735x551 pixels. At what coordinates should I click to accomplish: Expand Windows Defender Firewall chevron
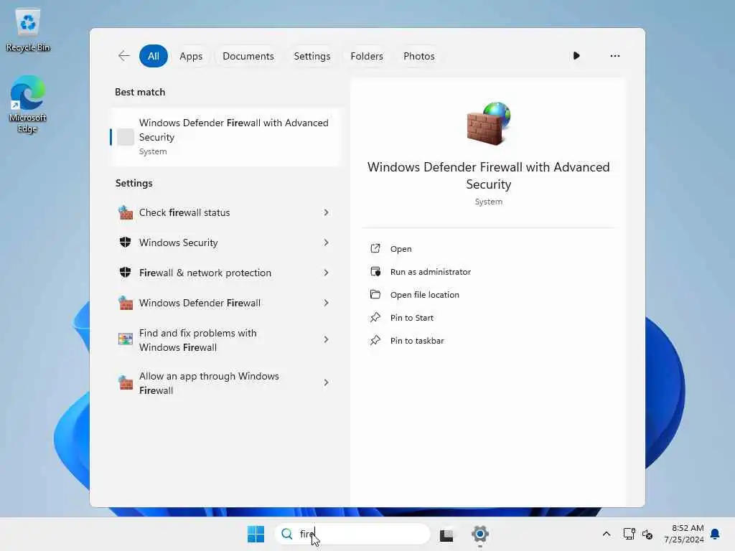pyautogui.click(x=326, y=303)
